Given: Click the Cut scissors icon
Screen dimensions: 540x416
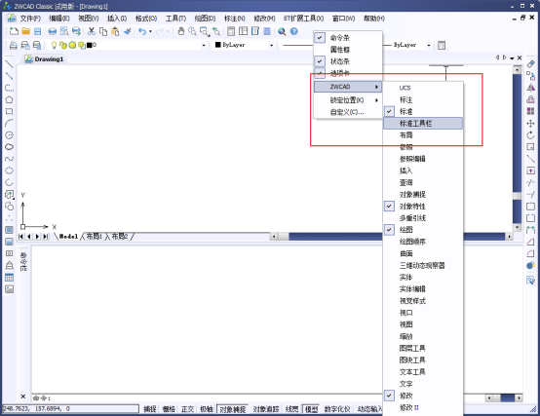Looking at the screenshot, I should 92,31.
